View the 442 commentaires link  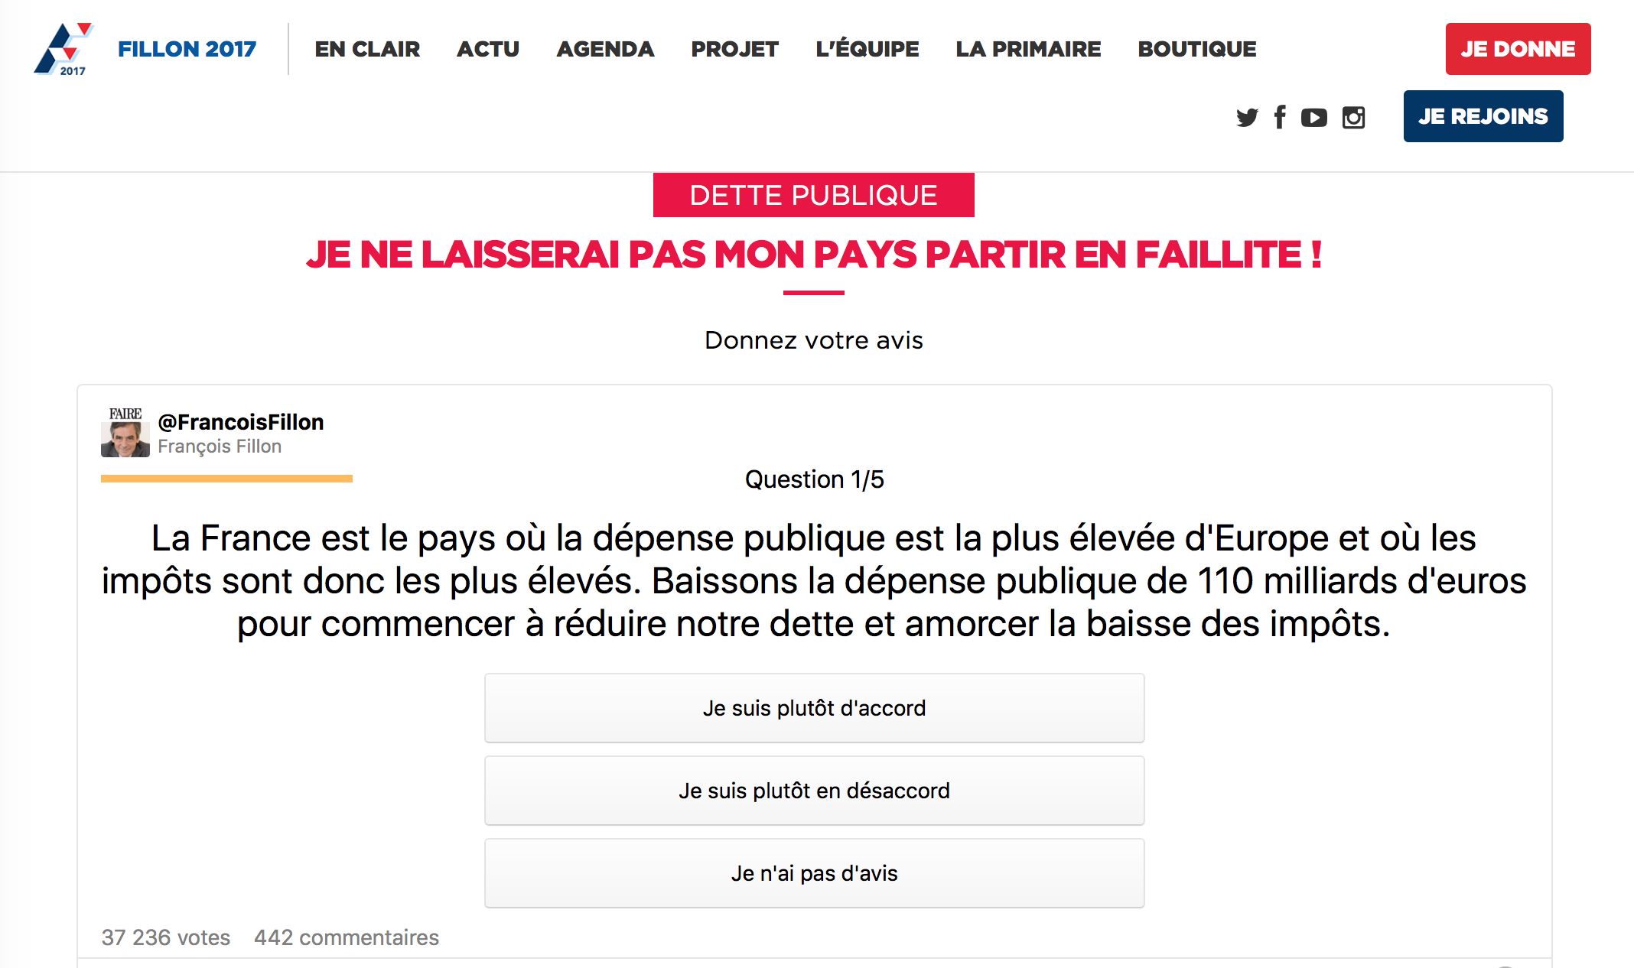(x=347, y=937)
